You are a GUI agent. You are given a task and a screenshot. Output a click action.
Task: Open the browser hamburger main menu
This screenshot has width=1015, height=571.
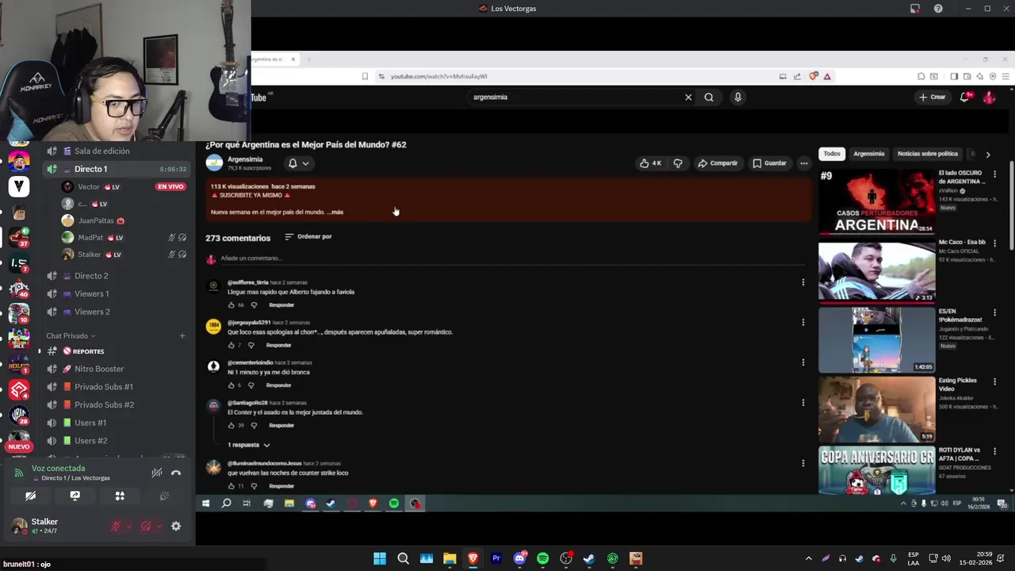[x=1006, y=77]
